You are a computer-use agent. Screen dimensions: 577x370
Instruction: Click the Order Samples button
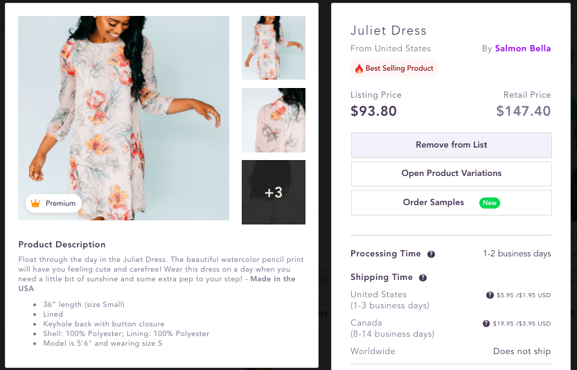[452, 202]
